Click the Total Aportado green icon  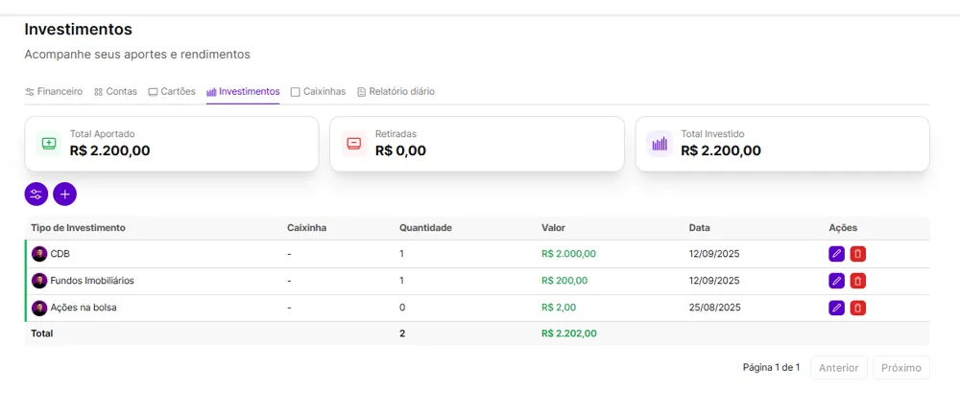tap(48, 144)
